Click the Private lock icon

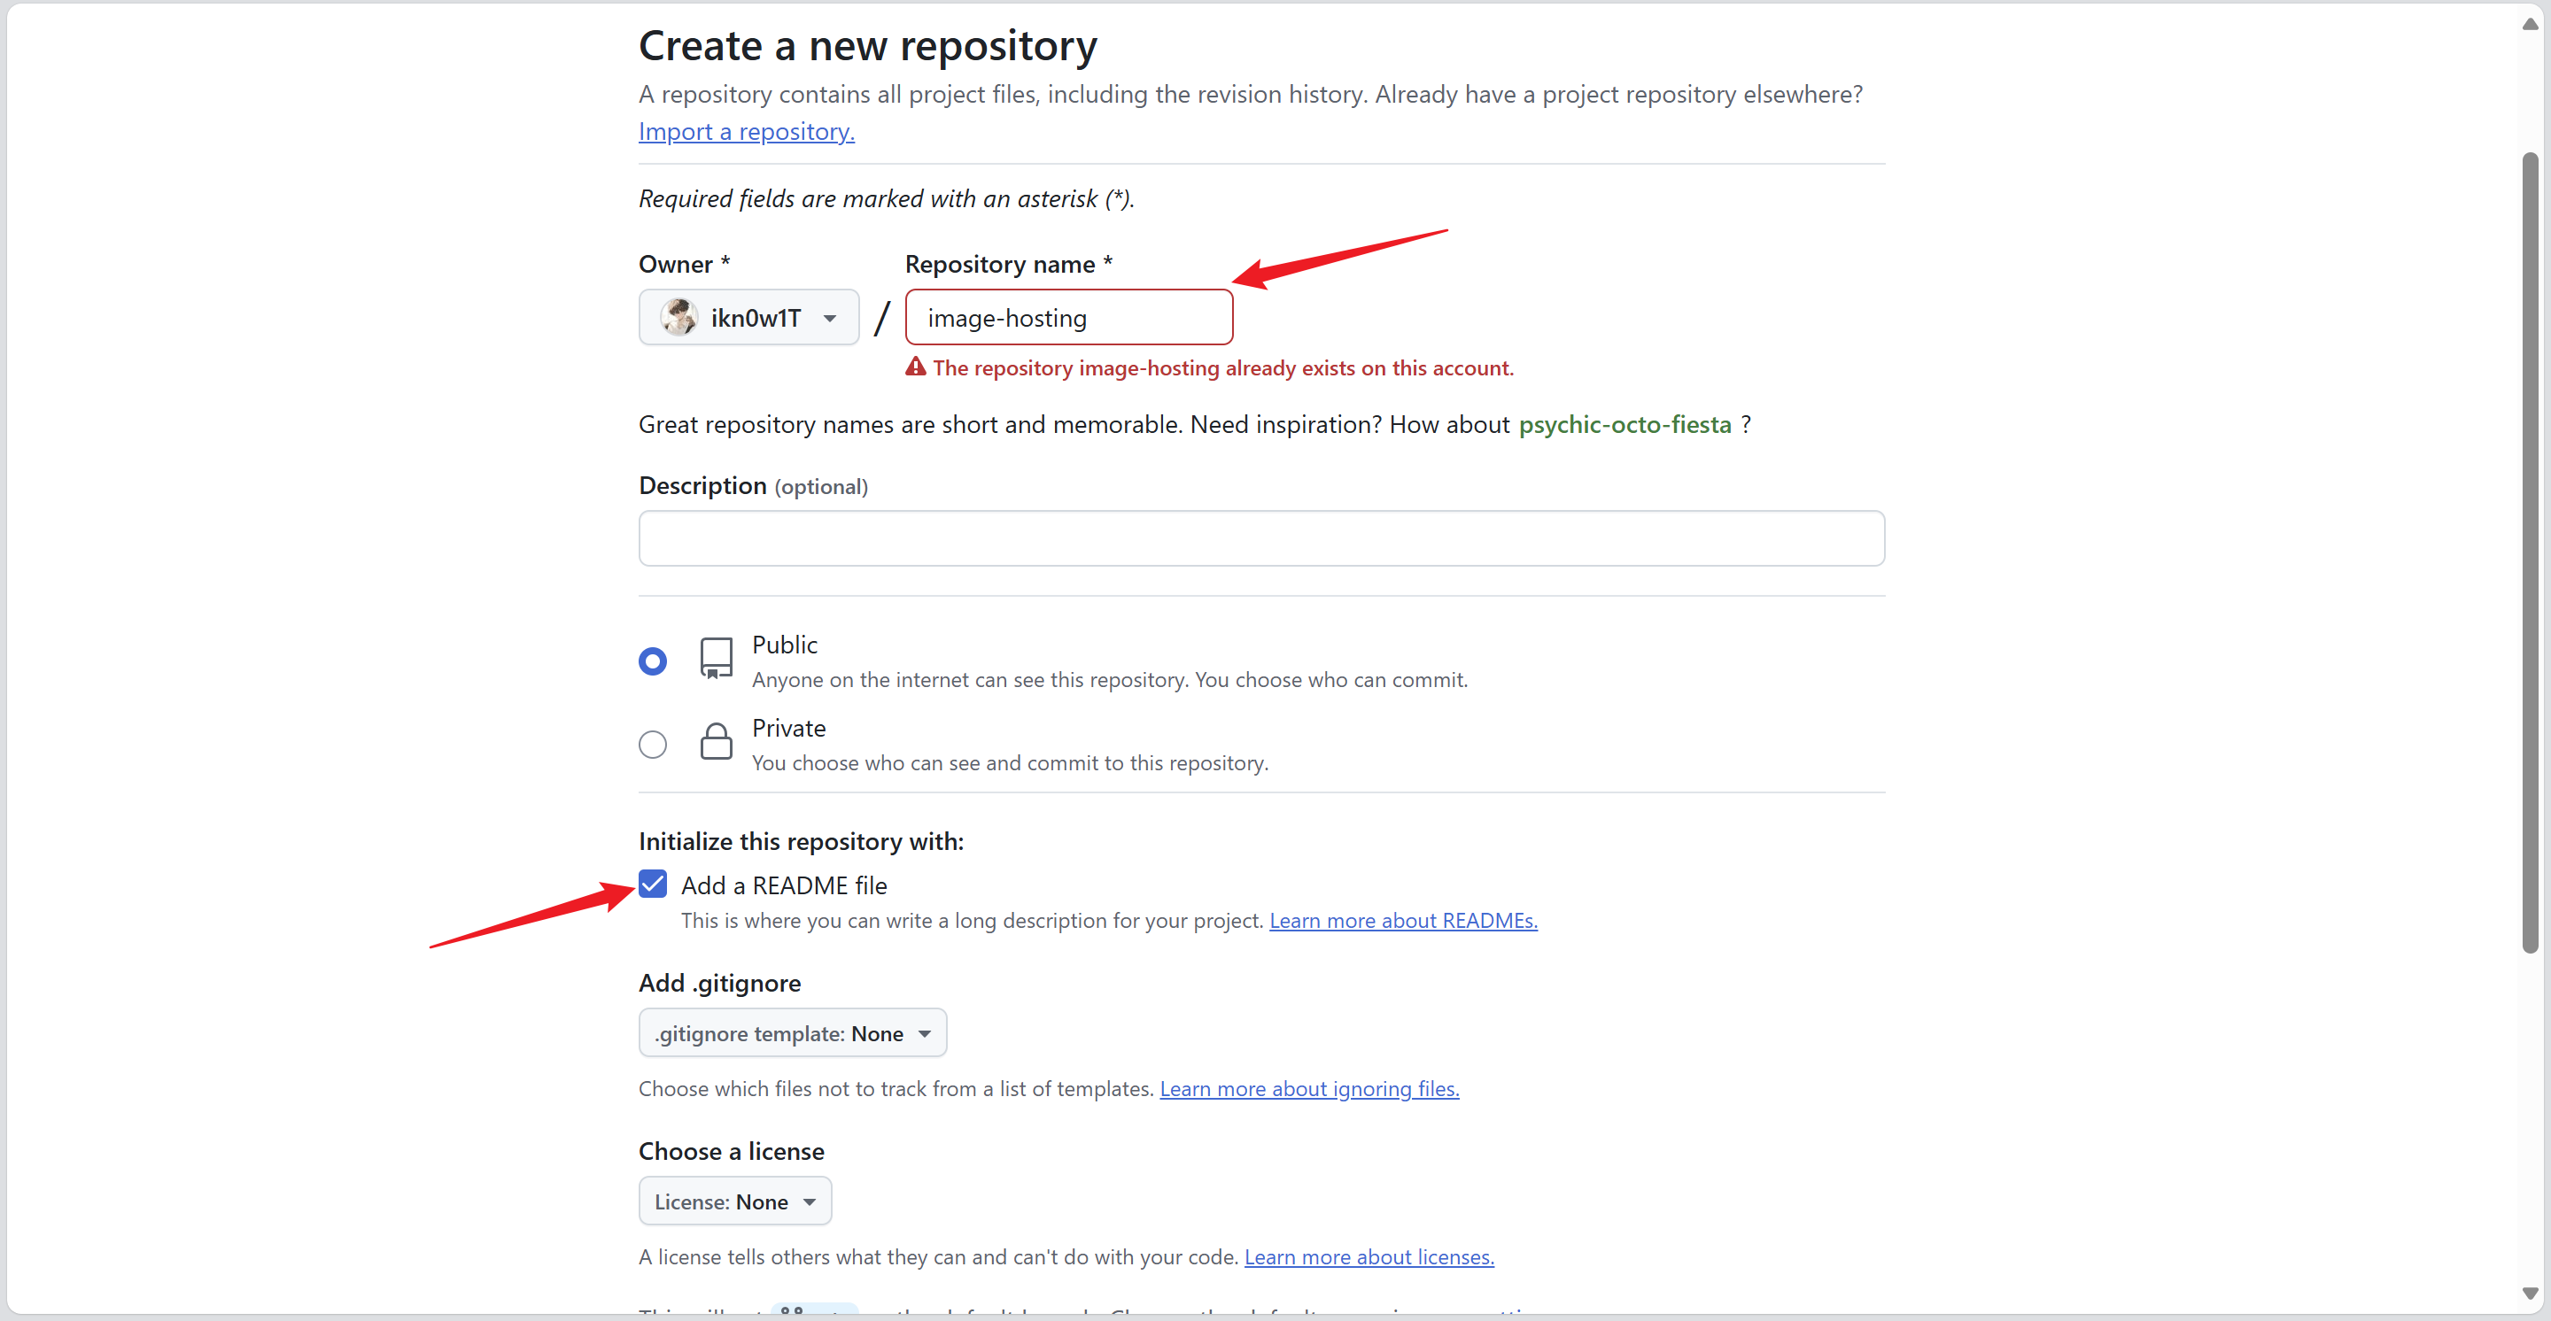click(715, 741)
